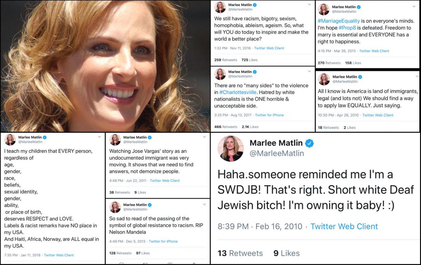Viewport: 421px width, 265px height.
Task: View the 466 Retweets count
Action: pyautogui.click(x=226, y=127)
